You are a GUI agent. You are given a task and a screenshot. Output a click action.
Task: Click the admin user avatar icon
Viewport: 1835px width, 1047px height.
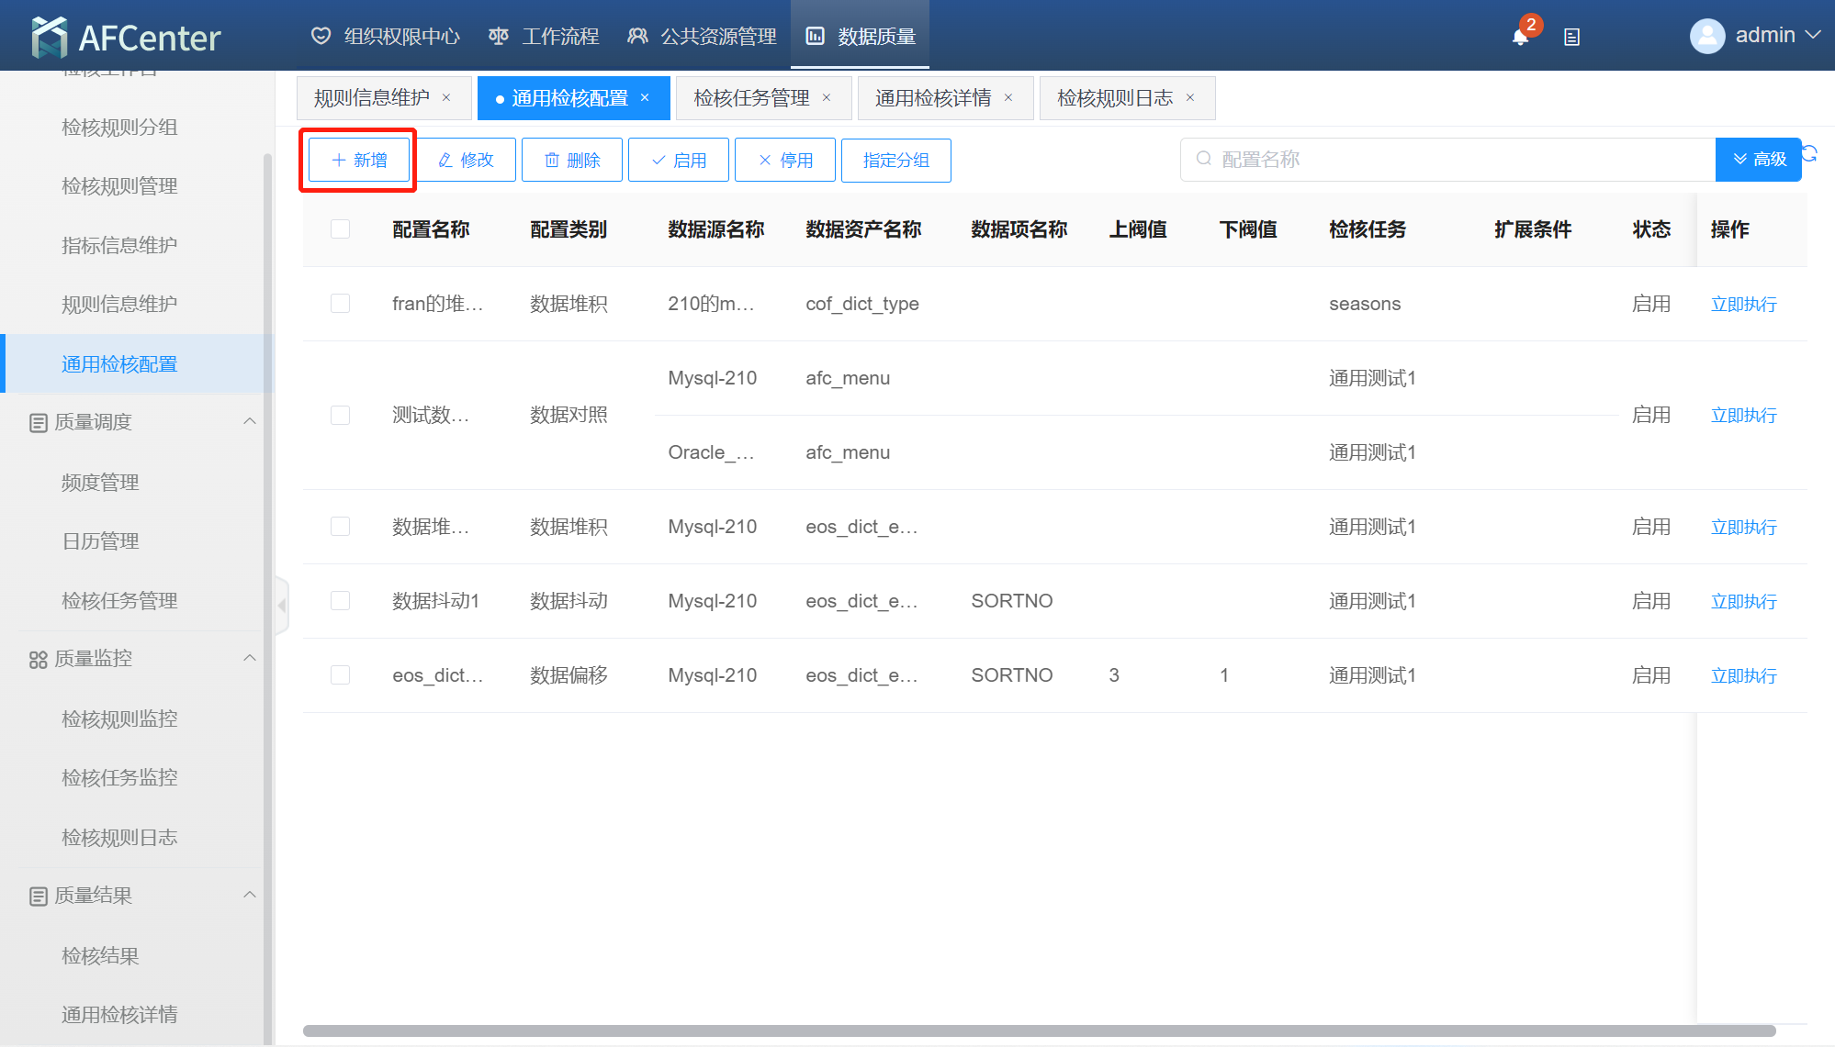pyautogui.click(x=1706, y=36)
